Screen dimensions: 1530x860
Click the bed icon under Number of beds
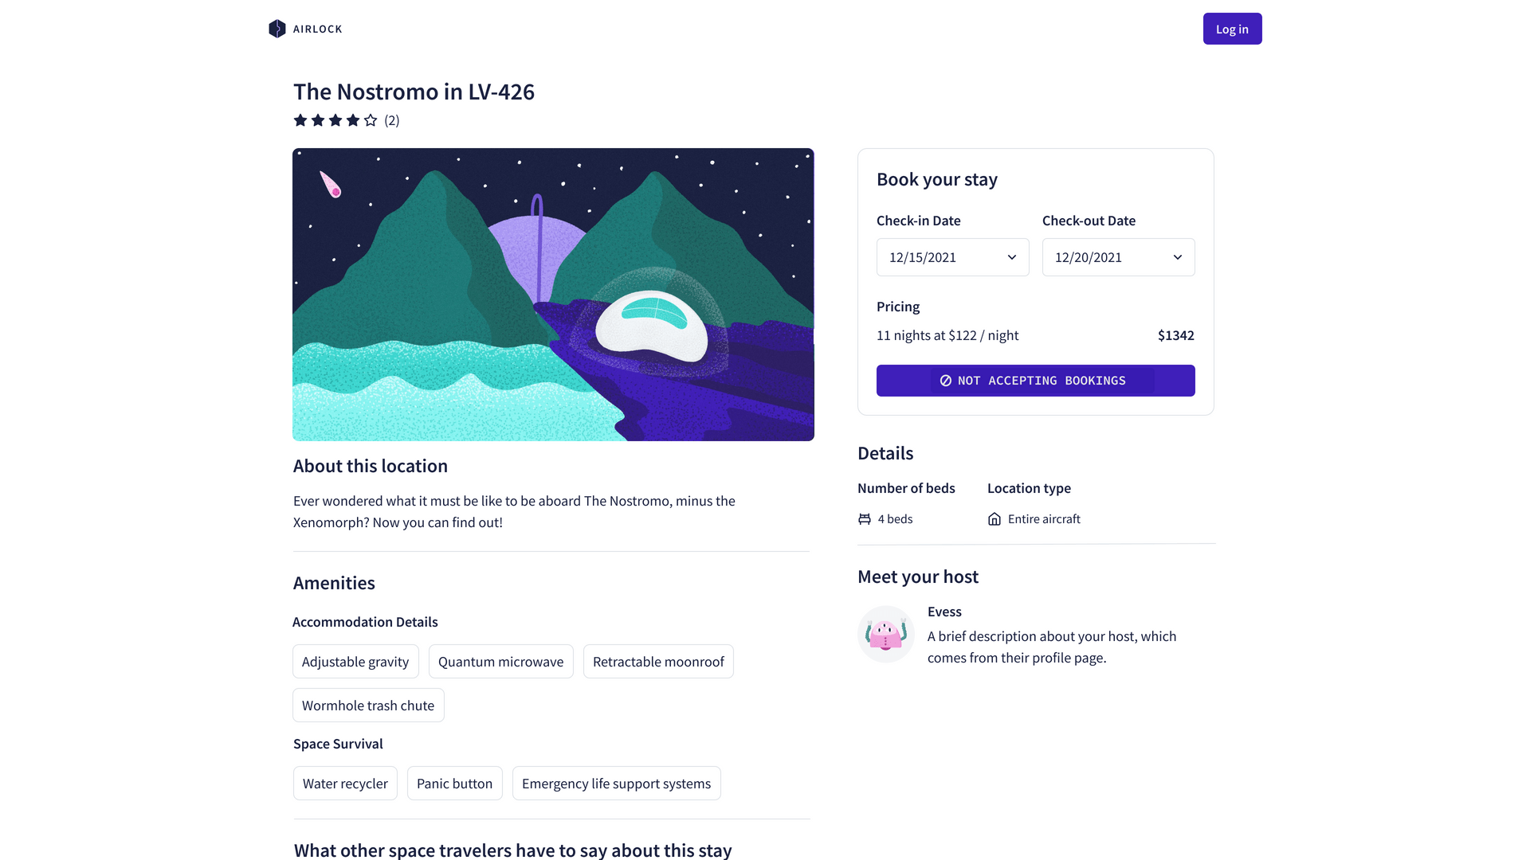pos(865,519)
